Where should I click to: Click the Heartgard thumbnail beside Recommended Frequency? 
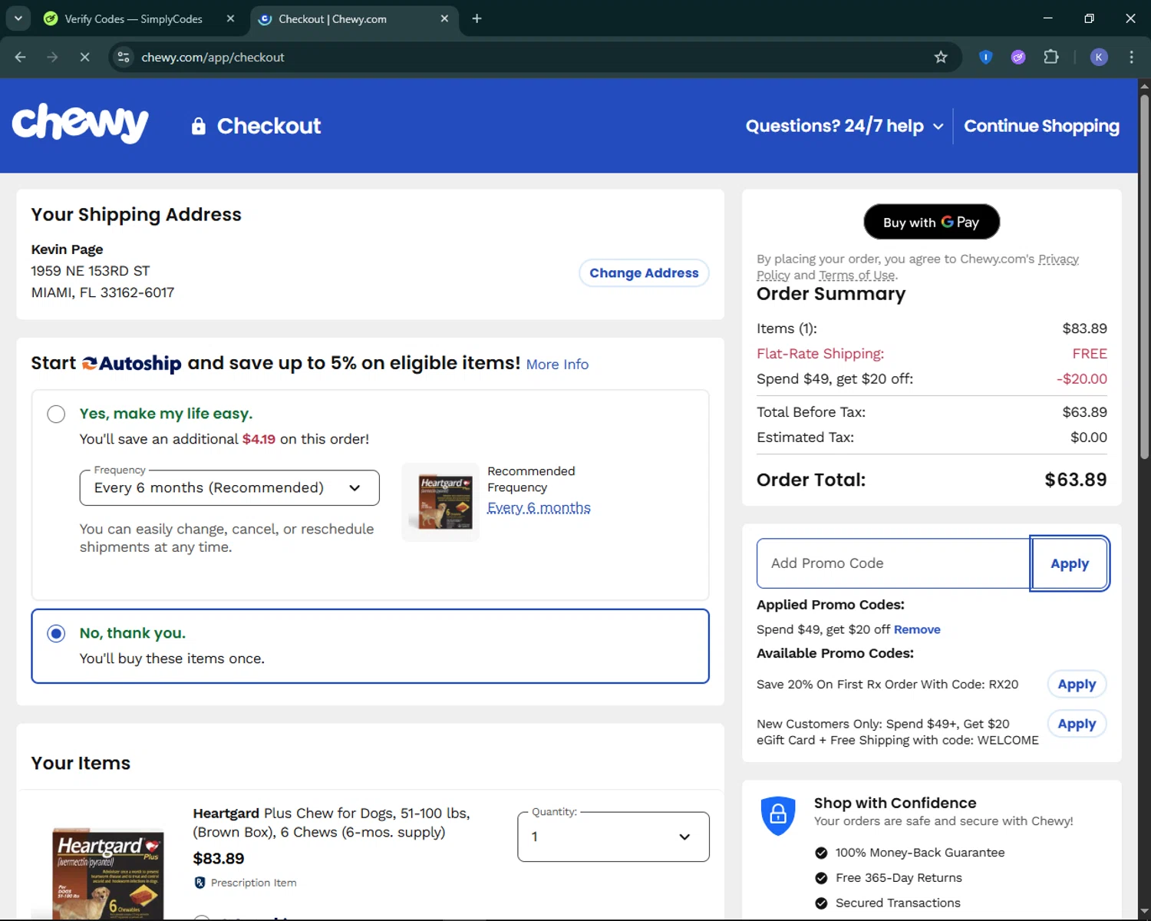pos(441,502)
